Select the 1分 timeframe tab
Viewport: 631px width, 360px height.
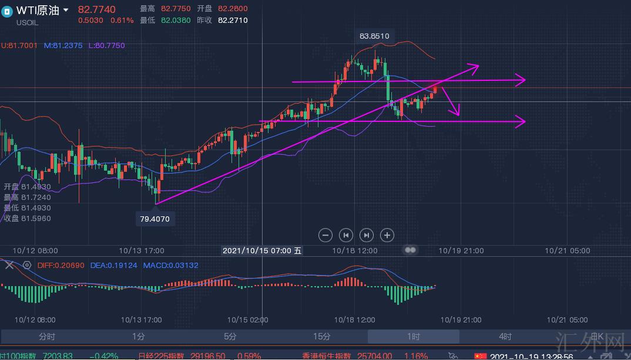(x=138, y=337)
